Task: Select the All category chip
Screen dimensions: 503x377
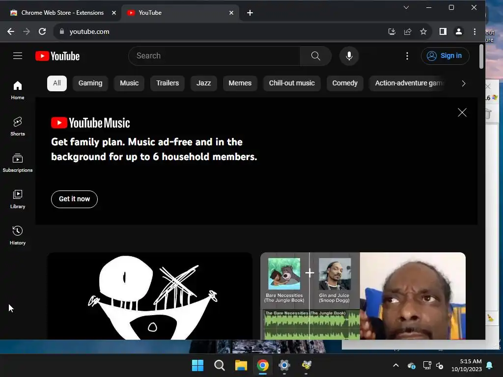Action: (57, 83)
